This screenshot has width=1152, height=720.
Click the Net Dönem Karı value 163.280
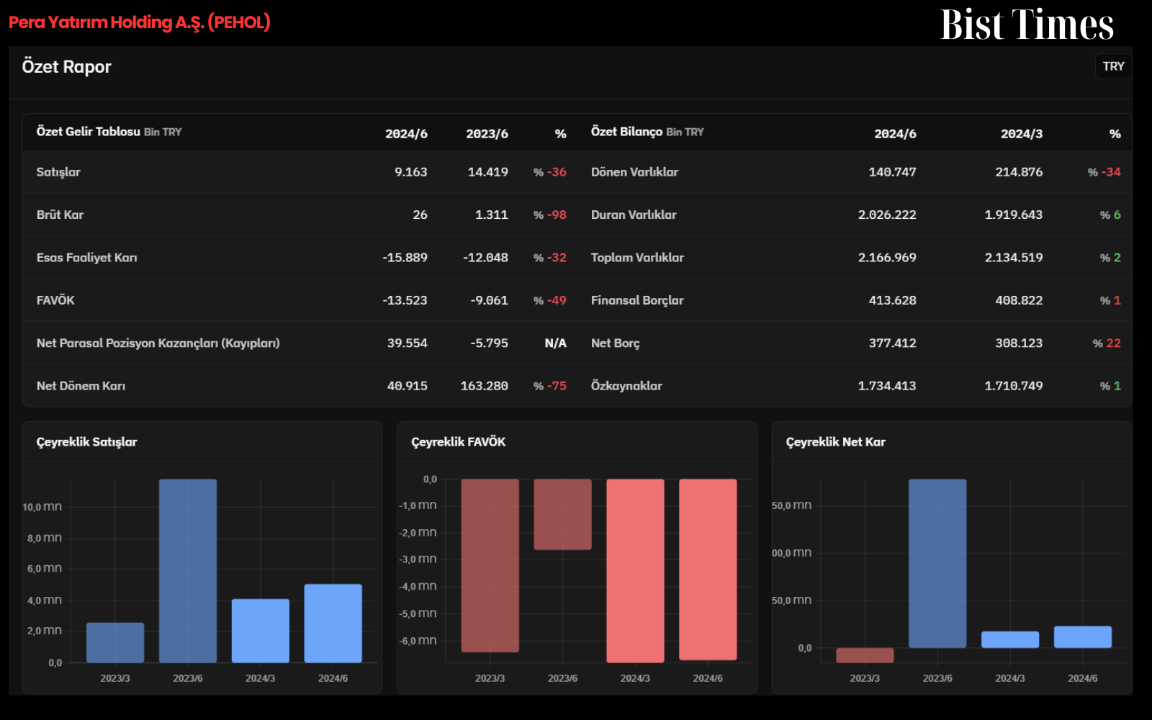point(484,386)
